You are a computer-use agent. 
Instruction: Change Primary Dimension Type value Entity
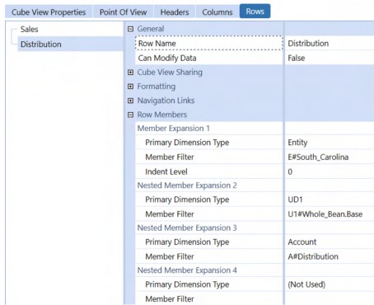click(330, 143)
